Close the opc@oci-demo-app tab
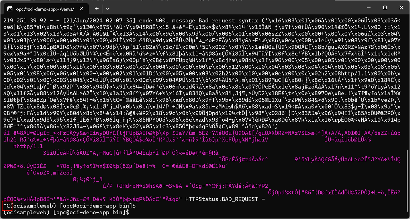The height and width of the screenshot is (219, 410). click(x=82, y=8)
